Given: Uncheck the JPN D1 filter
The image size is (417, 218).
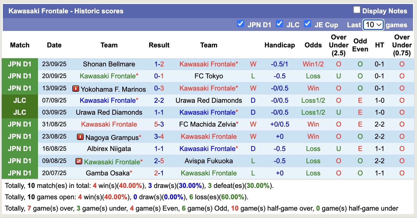Looking at the screenshot, I should 241,24.
